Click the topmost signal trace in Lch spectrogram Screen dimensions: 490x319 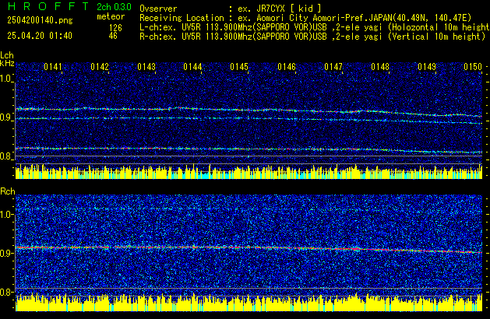point(249,110)
